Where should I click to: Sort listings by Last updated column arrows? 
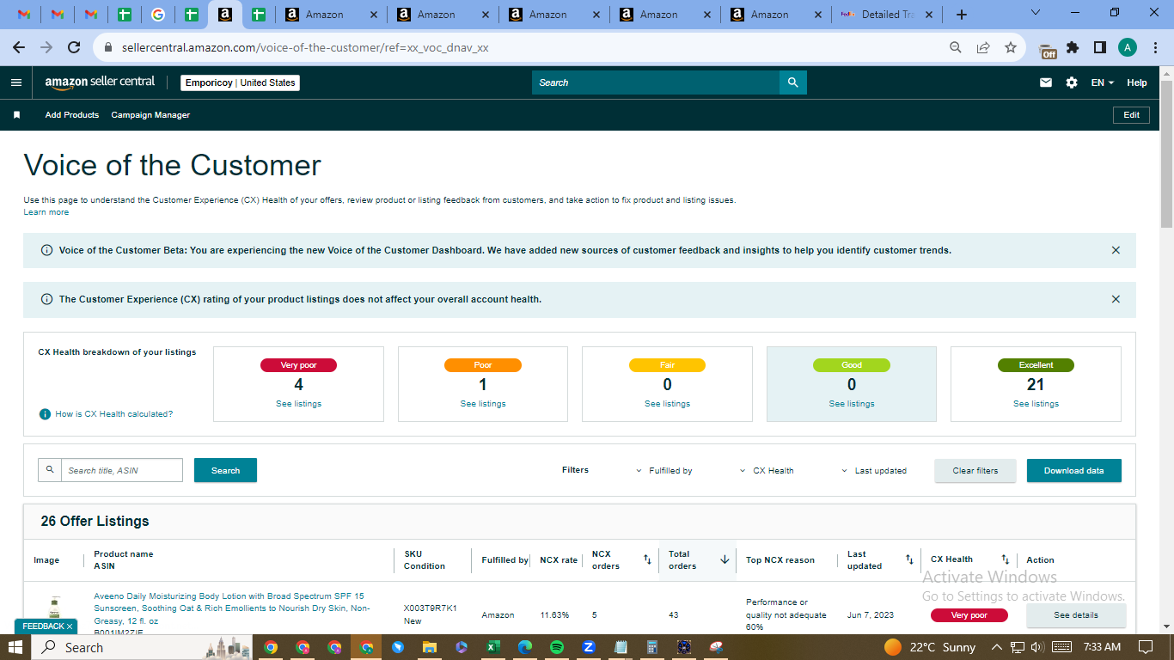pos(909,559)
